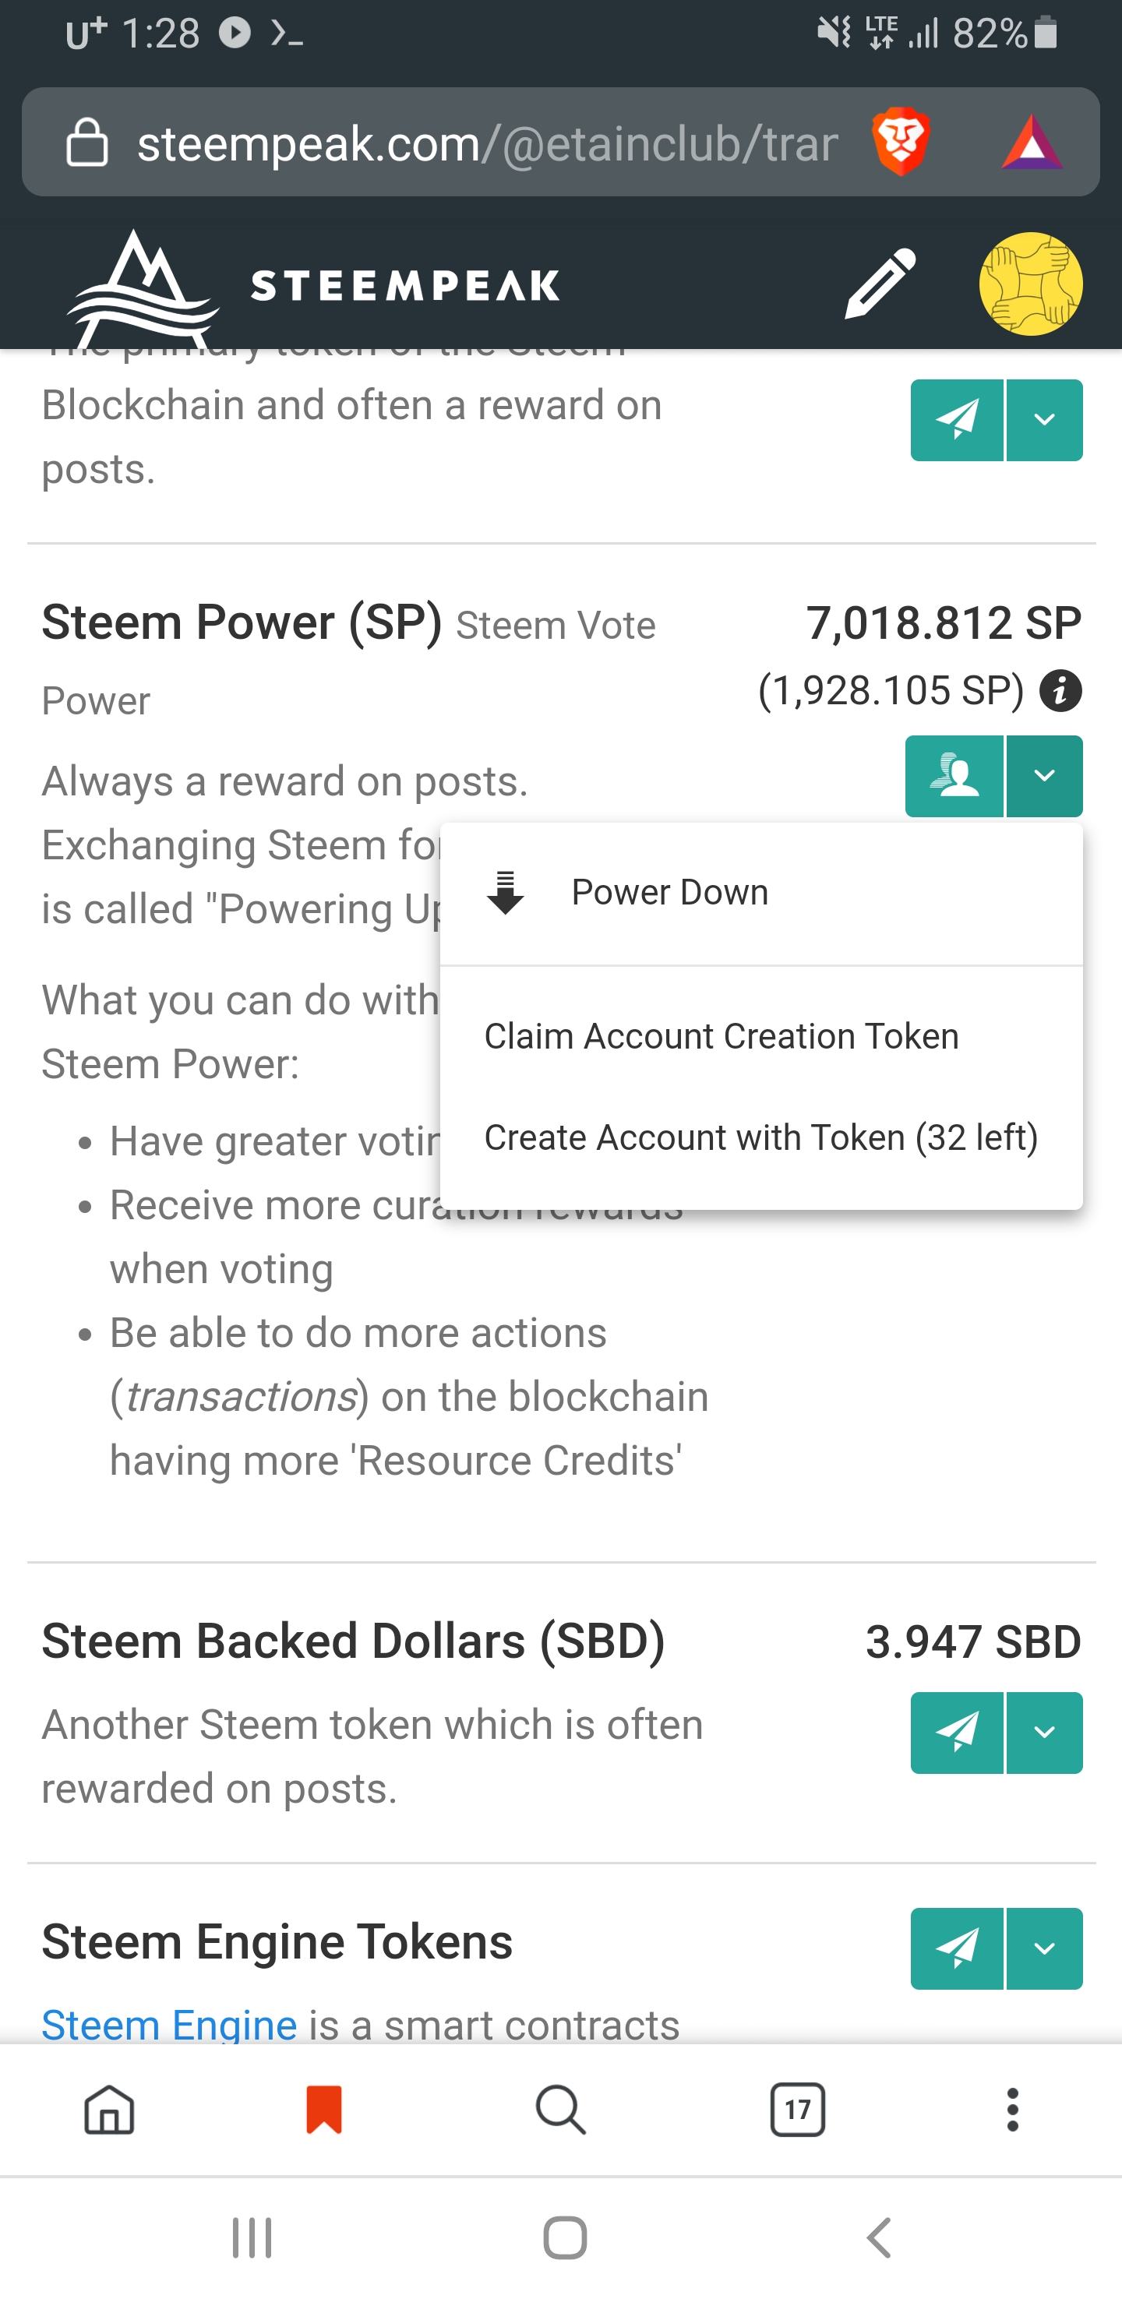Screen dimensions: 1122x2306
Task: Select Create Account with Token option
Action: pyautogui.click(x=760, y=1137)
